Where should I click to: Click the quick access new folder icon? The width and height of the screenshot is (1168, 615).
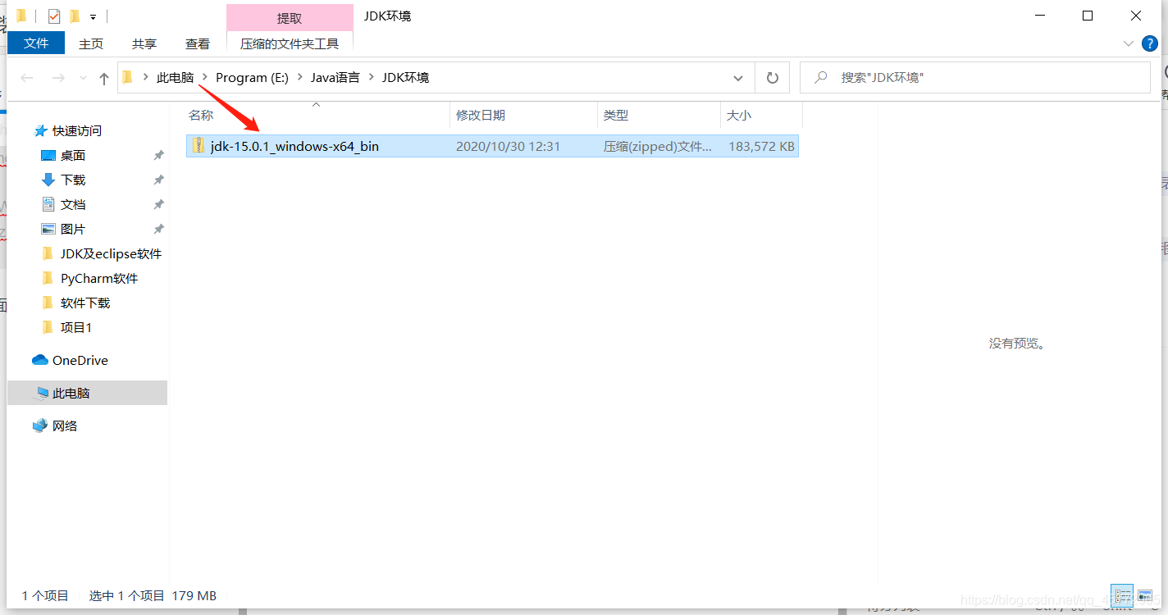pyautogui.click(x=75, y=16)
